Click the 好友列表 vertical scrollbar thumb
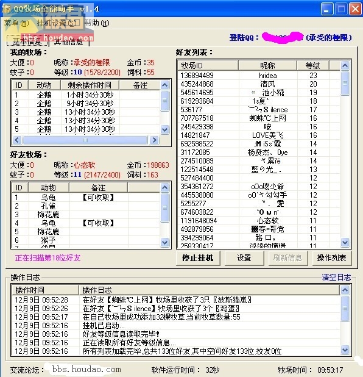Screen dimensions: 363x377 coord(345,83)
